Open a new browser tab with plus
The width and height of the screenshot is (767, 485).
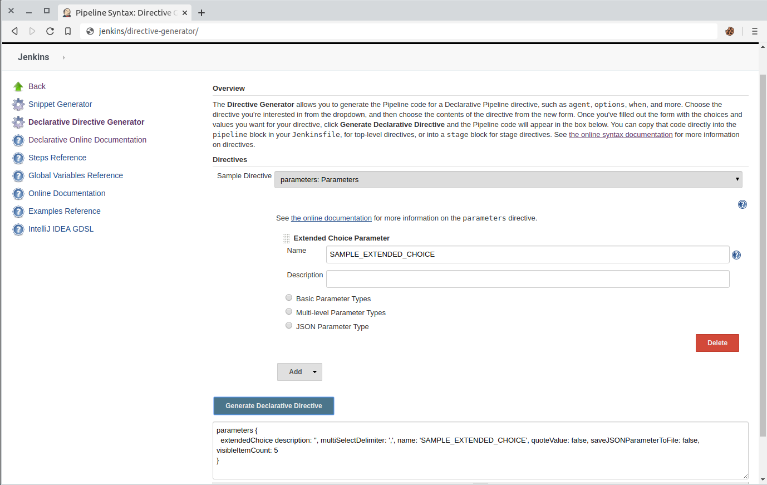[201, 13]
